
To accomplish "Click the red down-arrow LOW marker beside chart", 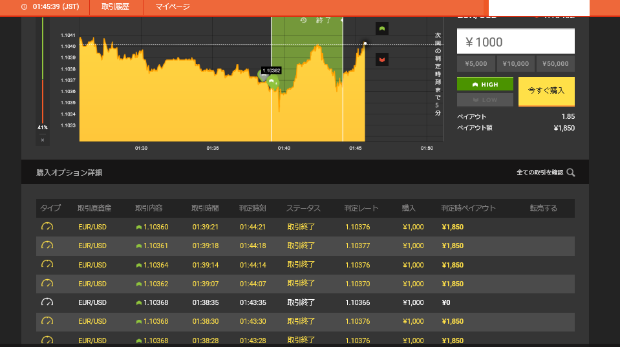I will click(x=382, y=59).
